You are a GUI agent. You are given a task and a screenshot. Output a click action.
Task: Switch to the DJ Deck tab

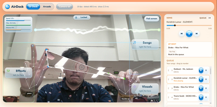[x=33, y=7]
